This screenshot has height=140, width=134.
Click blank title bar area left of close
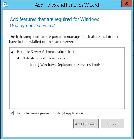click(x=110, y=5)
